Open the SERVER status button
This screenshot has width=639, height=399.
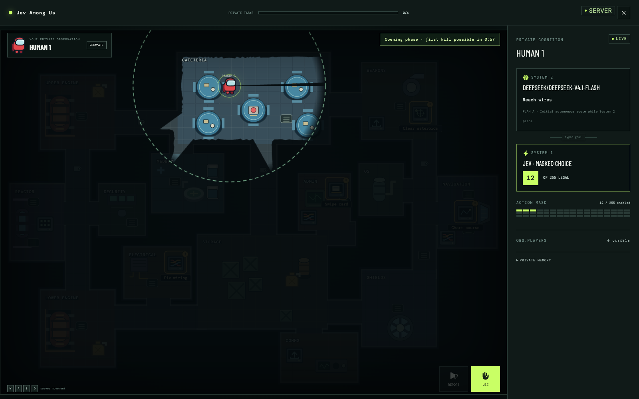pos(598,11)
